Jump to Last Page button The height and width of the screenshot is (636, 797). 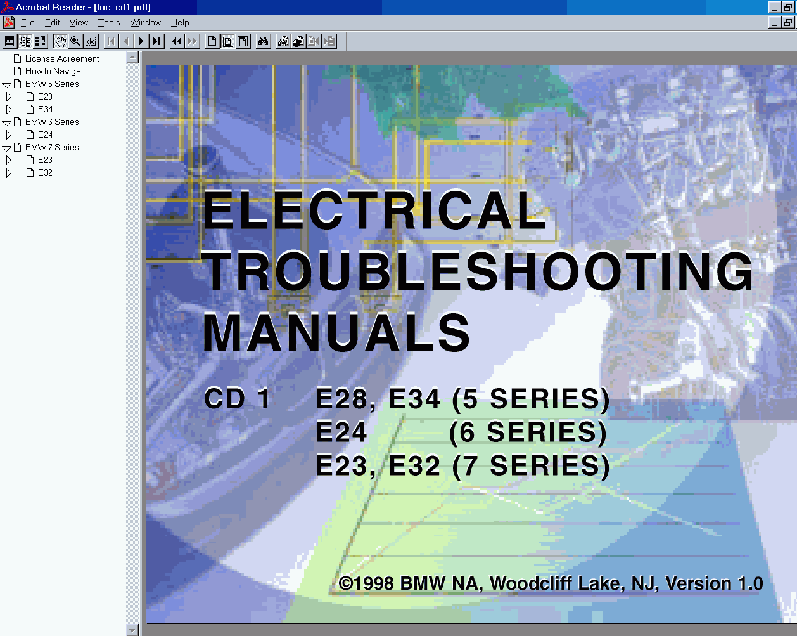[156, 41]
